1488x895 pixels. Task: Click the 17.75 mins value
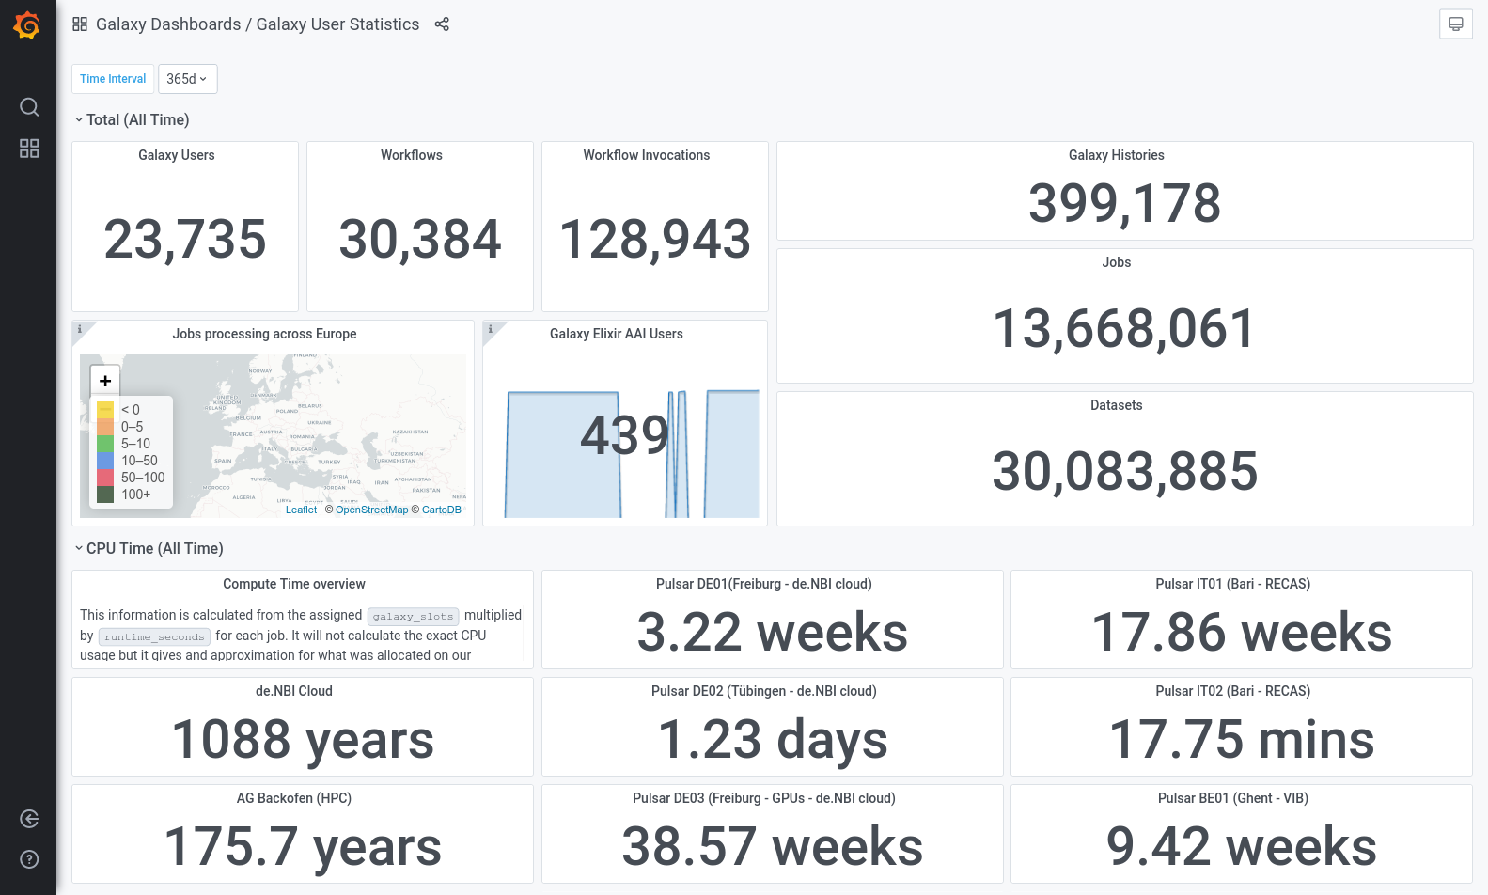point(1242,739)
